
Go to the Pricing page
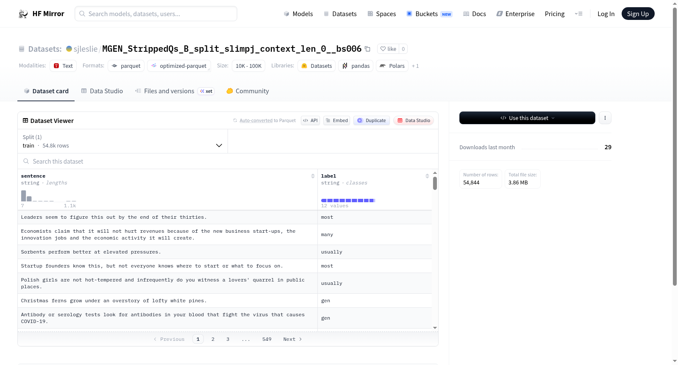pyautogui.click(x=555, y=14)
